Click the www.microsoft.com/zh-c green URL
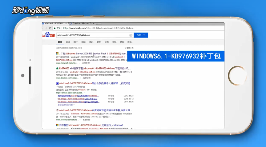Viewport: 266px width, 147px height. (x=67, y=63)
